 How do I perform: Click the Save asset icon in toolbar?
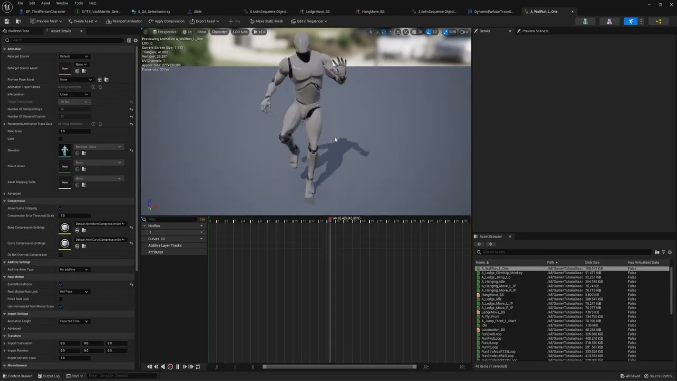coord(7,21)
